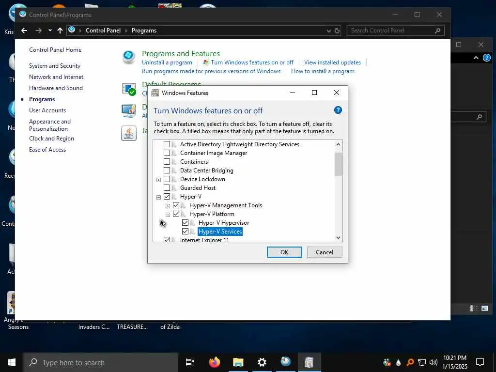Confirm with the OK button

tap(284, 252)
